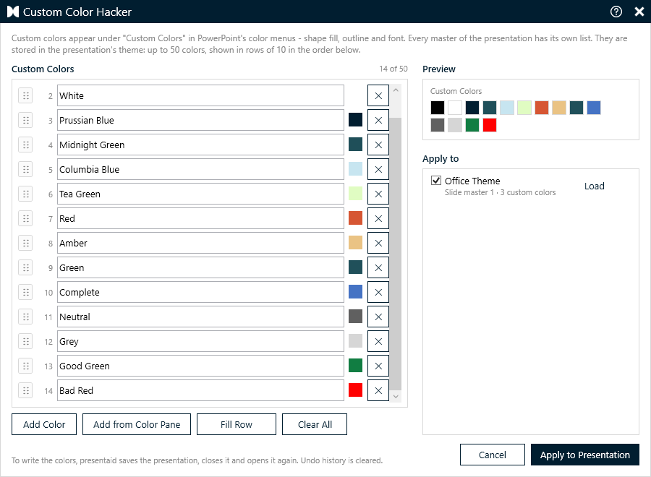Viewport: 651px width, 477px height.
Task: Grab the drag handle for White
Action: [26, 96]
